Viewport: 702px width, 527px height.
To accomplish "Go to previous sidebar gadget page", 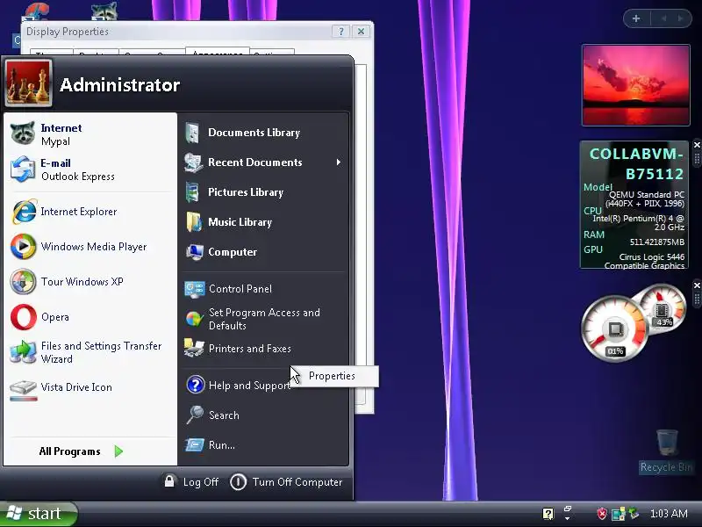I will pos(664,18).
